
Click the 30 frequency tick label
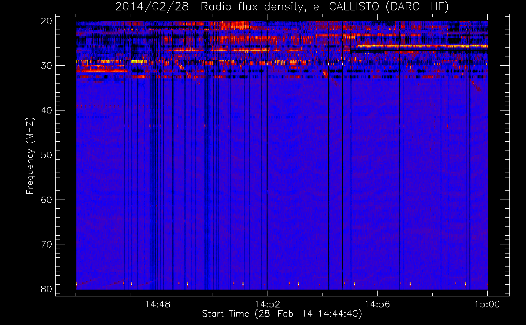[46, 66]
